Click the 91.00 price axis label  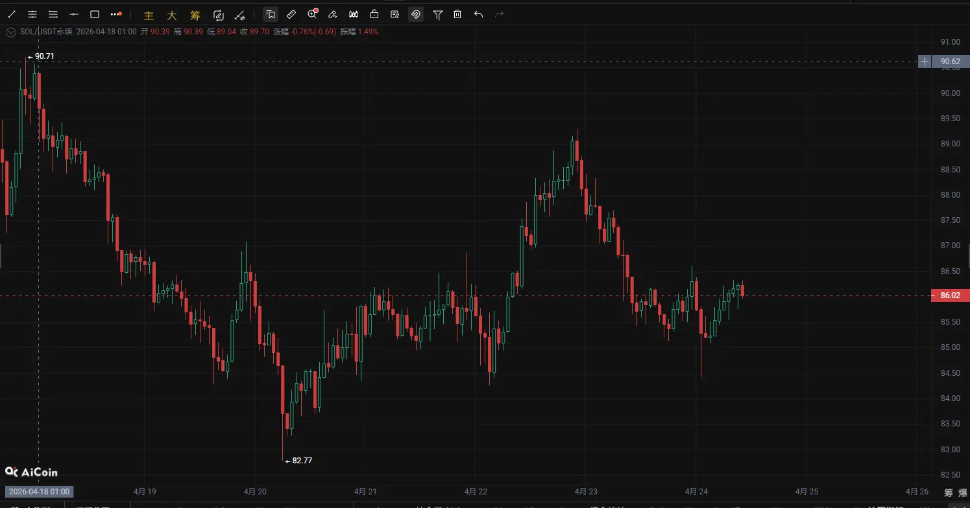pyautogui.click(x=950, y=42)
